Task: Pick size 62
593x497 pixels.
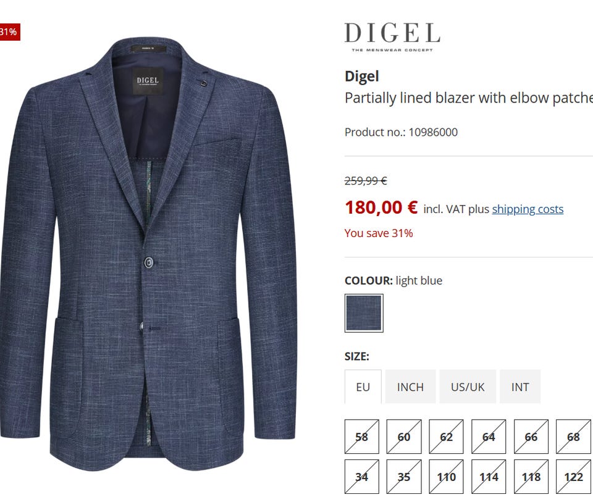Action: click(x=447, y=437)
